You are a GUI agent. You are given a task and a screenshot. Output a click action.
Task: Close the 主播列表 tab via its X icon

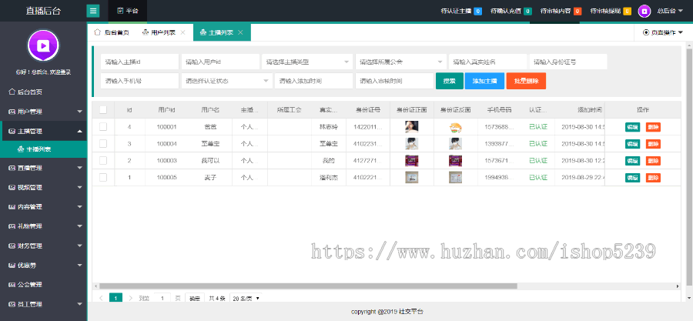point(240,32)
